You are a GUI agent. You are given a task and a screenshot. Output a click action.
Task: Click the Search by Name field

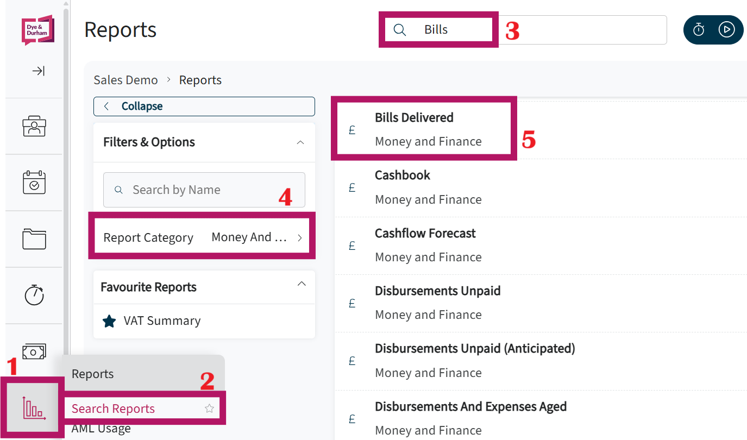tap(204, 190)
